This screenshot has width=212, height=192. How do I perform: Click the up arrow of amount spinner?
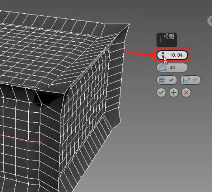(163, 53)
